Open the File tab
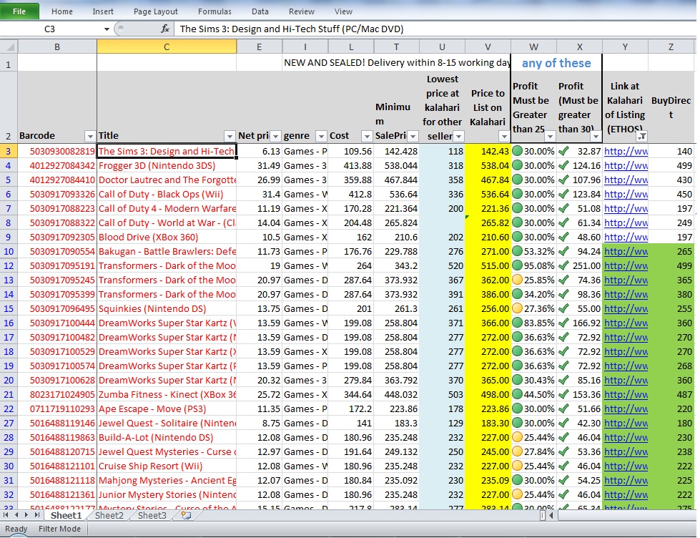Viewport: 700px width, 538px height. [19, 11]
